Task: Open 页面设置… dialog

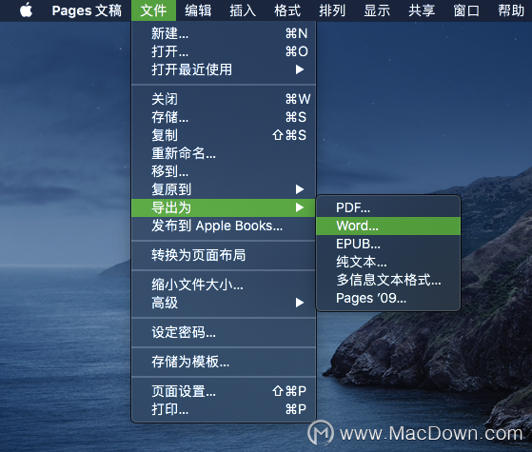Action: pos(224,391)
